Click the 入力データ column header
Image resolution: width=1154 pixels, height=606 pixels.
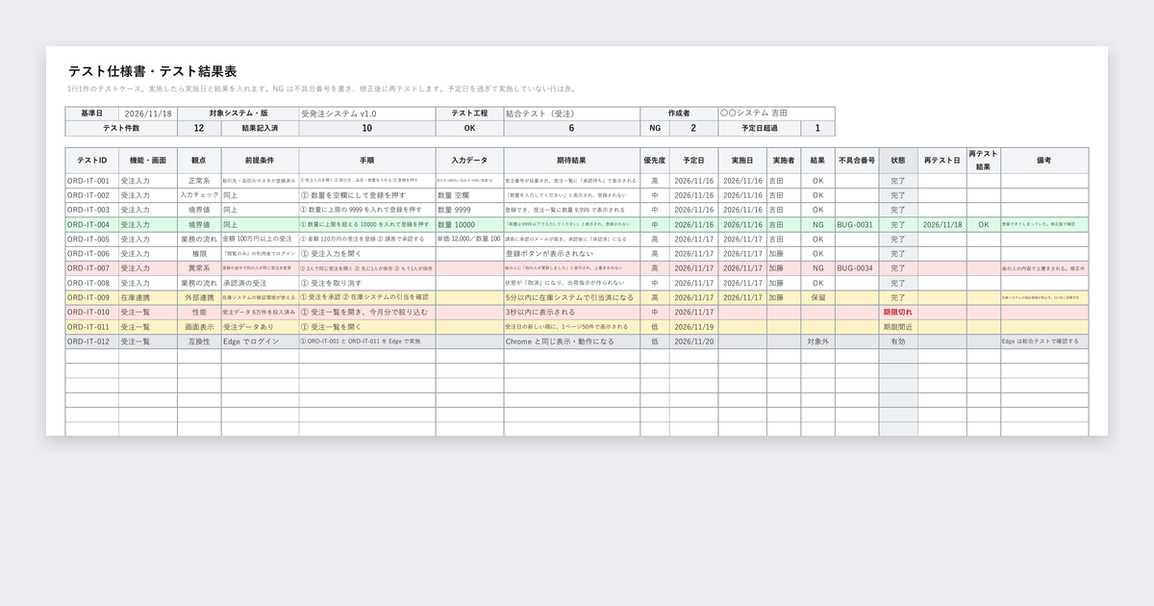click(x=470, y=161)
